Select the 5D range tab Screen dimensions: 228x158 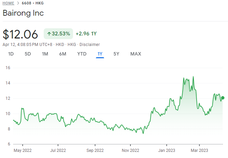coord(28,54)
